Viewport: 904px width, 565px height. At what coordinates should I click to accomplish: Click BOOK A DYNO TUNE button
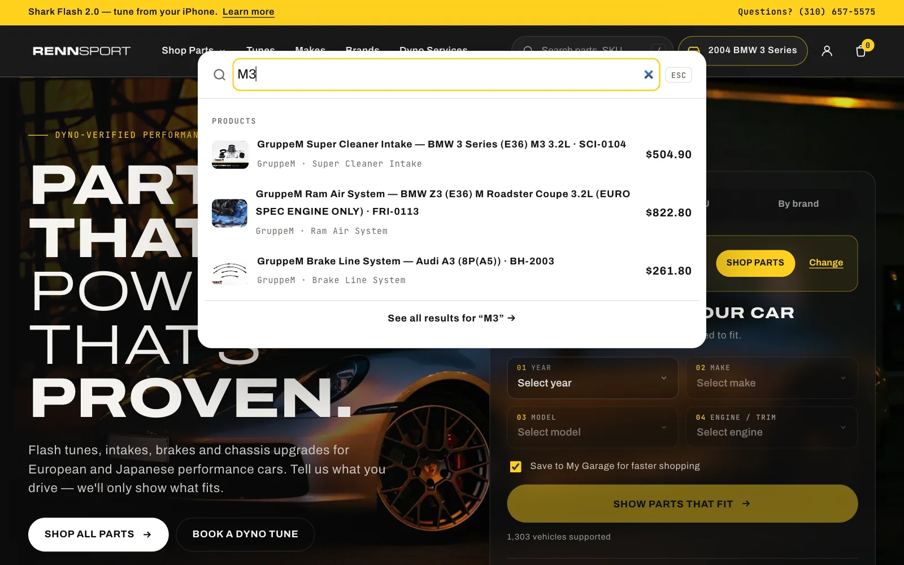point(245,534)
